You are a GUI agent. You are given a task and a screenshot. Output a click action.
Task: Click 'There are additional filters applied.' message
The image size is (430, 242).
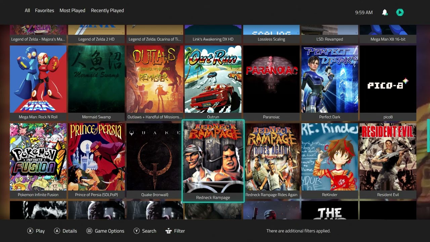coord(298,231)
